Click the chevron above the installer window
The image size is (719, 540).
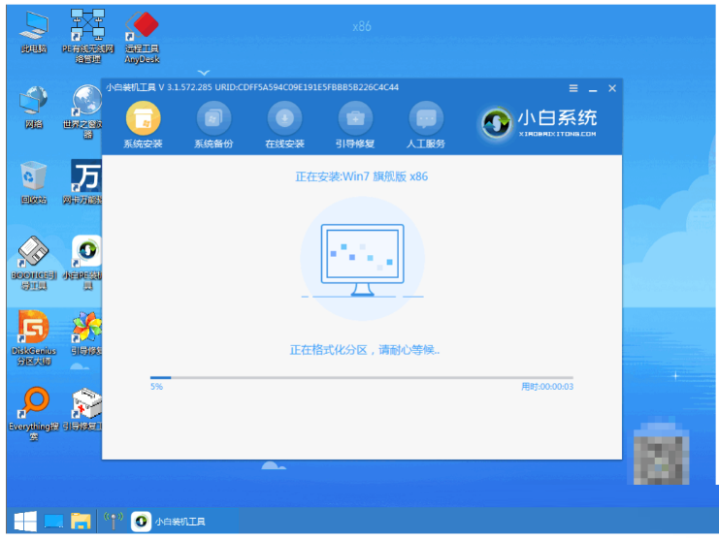pyautogui.click(x=204, y=73)
